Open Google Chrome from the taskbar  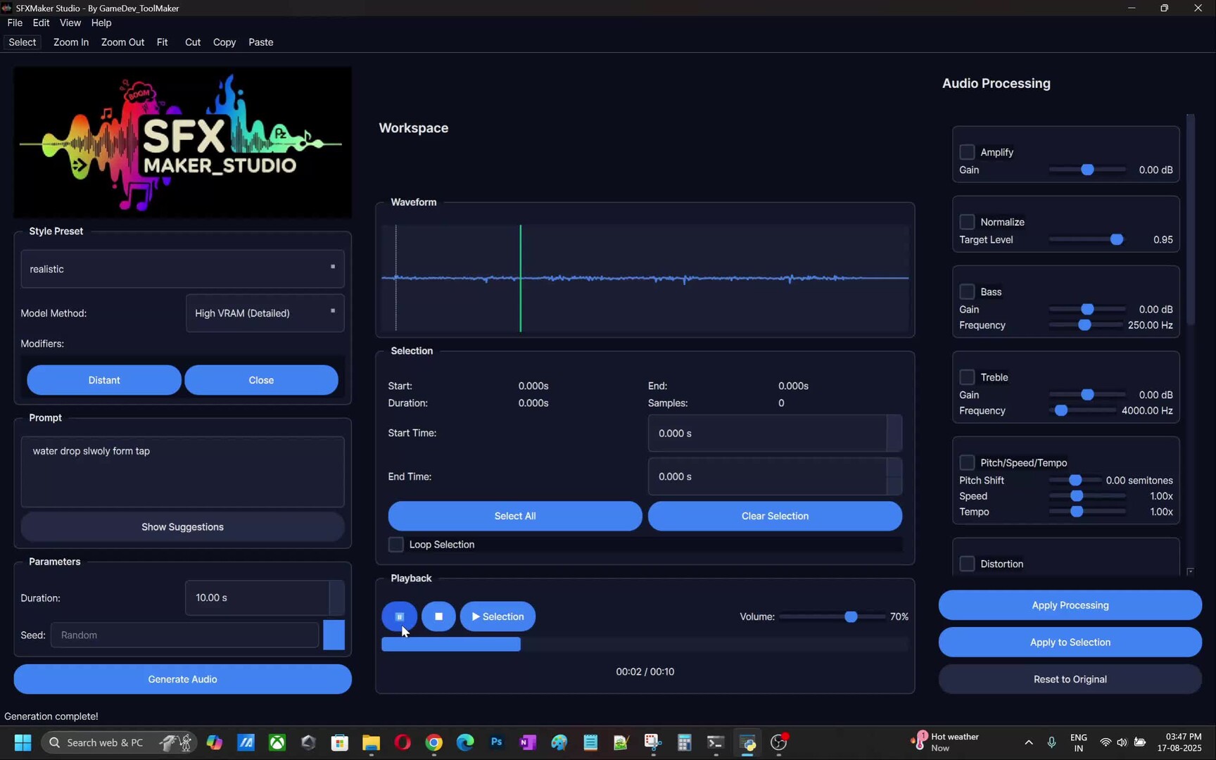coord(434,742)
